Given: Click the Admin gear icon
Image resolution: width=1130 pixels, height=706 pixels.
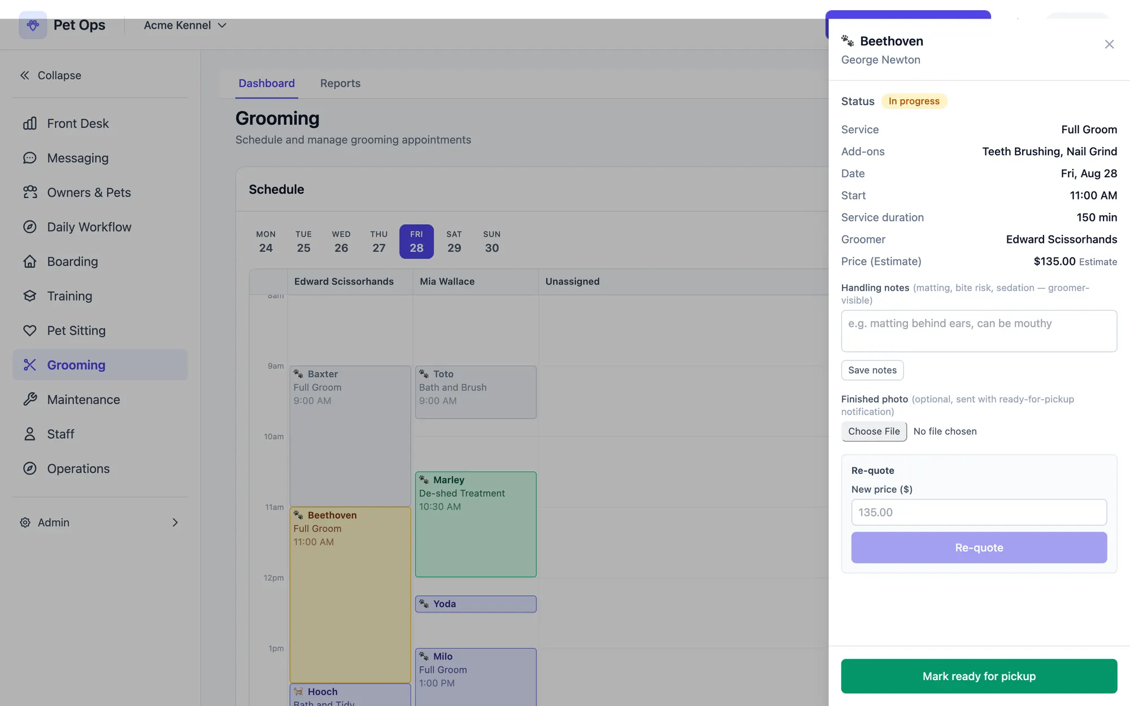Looking at the screenshot, I should [x=25, y=522].
